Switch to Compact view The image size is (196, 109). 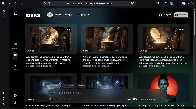(165, 15)
